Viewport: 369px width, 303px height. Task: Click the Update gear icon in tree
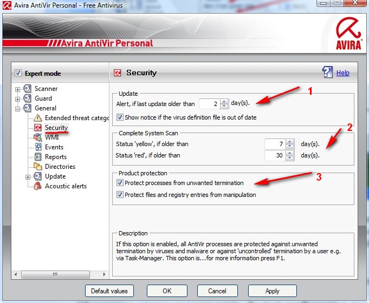(x=37, y=176)
